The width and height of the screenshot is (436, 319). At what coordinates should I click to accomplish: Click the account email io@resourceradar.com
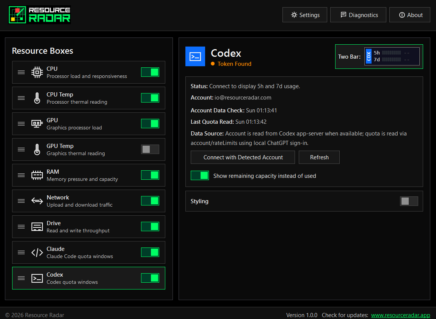tap(243, 98)
